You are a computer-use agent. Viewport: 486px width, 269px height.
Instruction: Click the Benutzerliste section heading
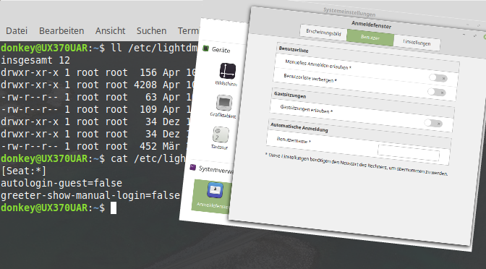tap(294, 49)
